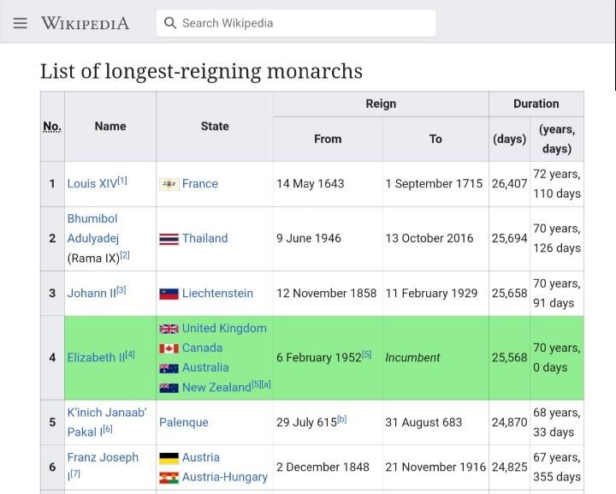Open the Louis XIV article link
This screenshot has height=494, width=616.
92,183
